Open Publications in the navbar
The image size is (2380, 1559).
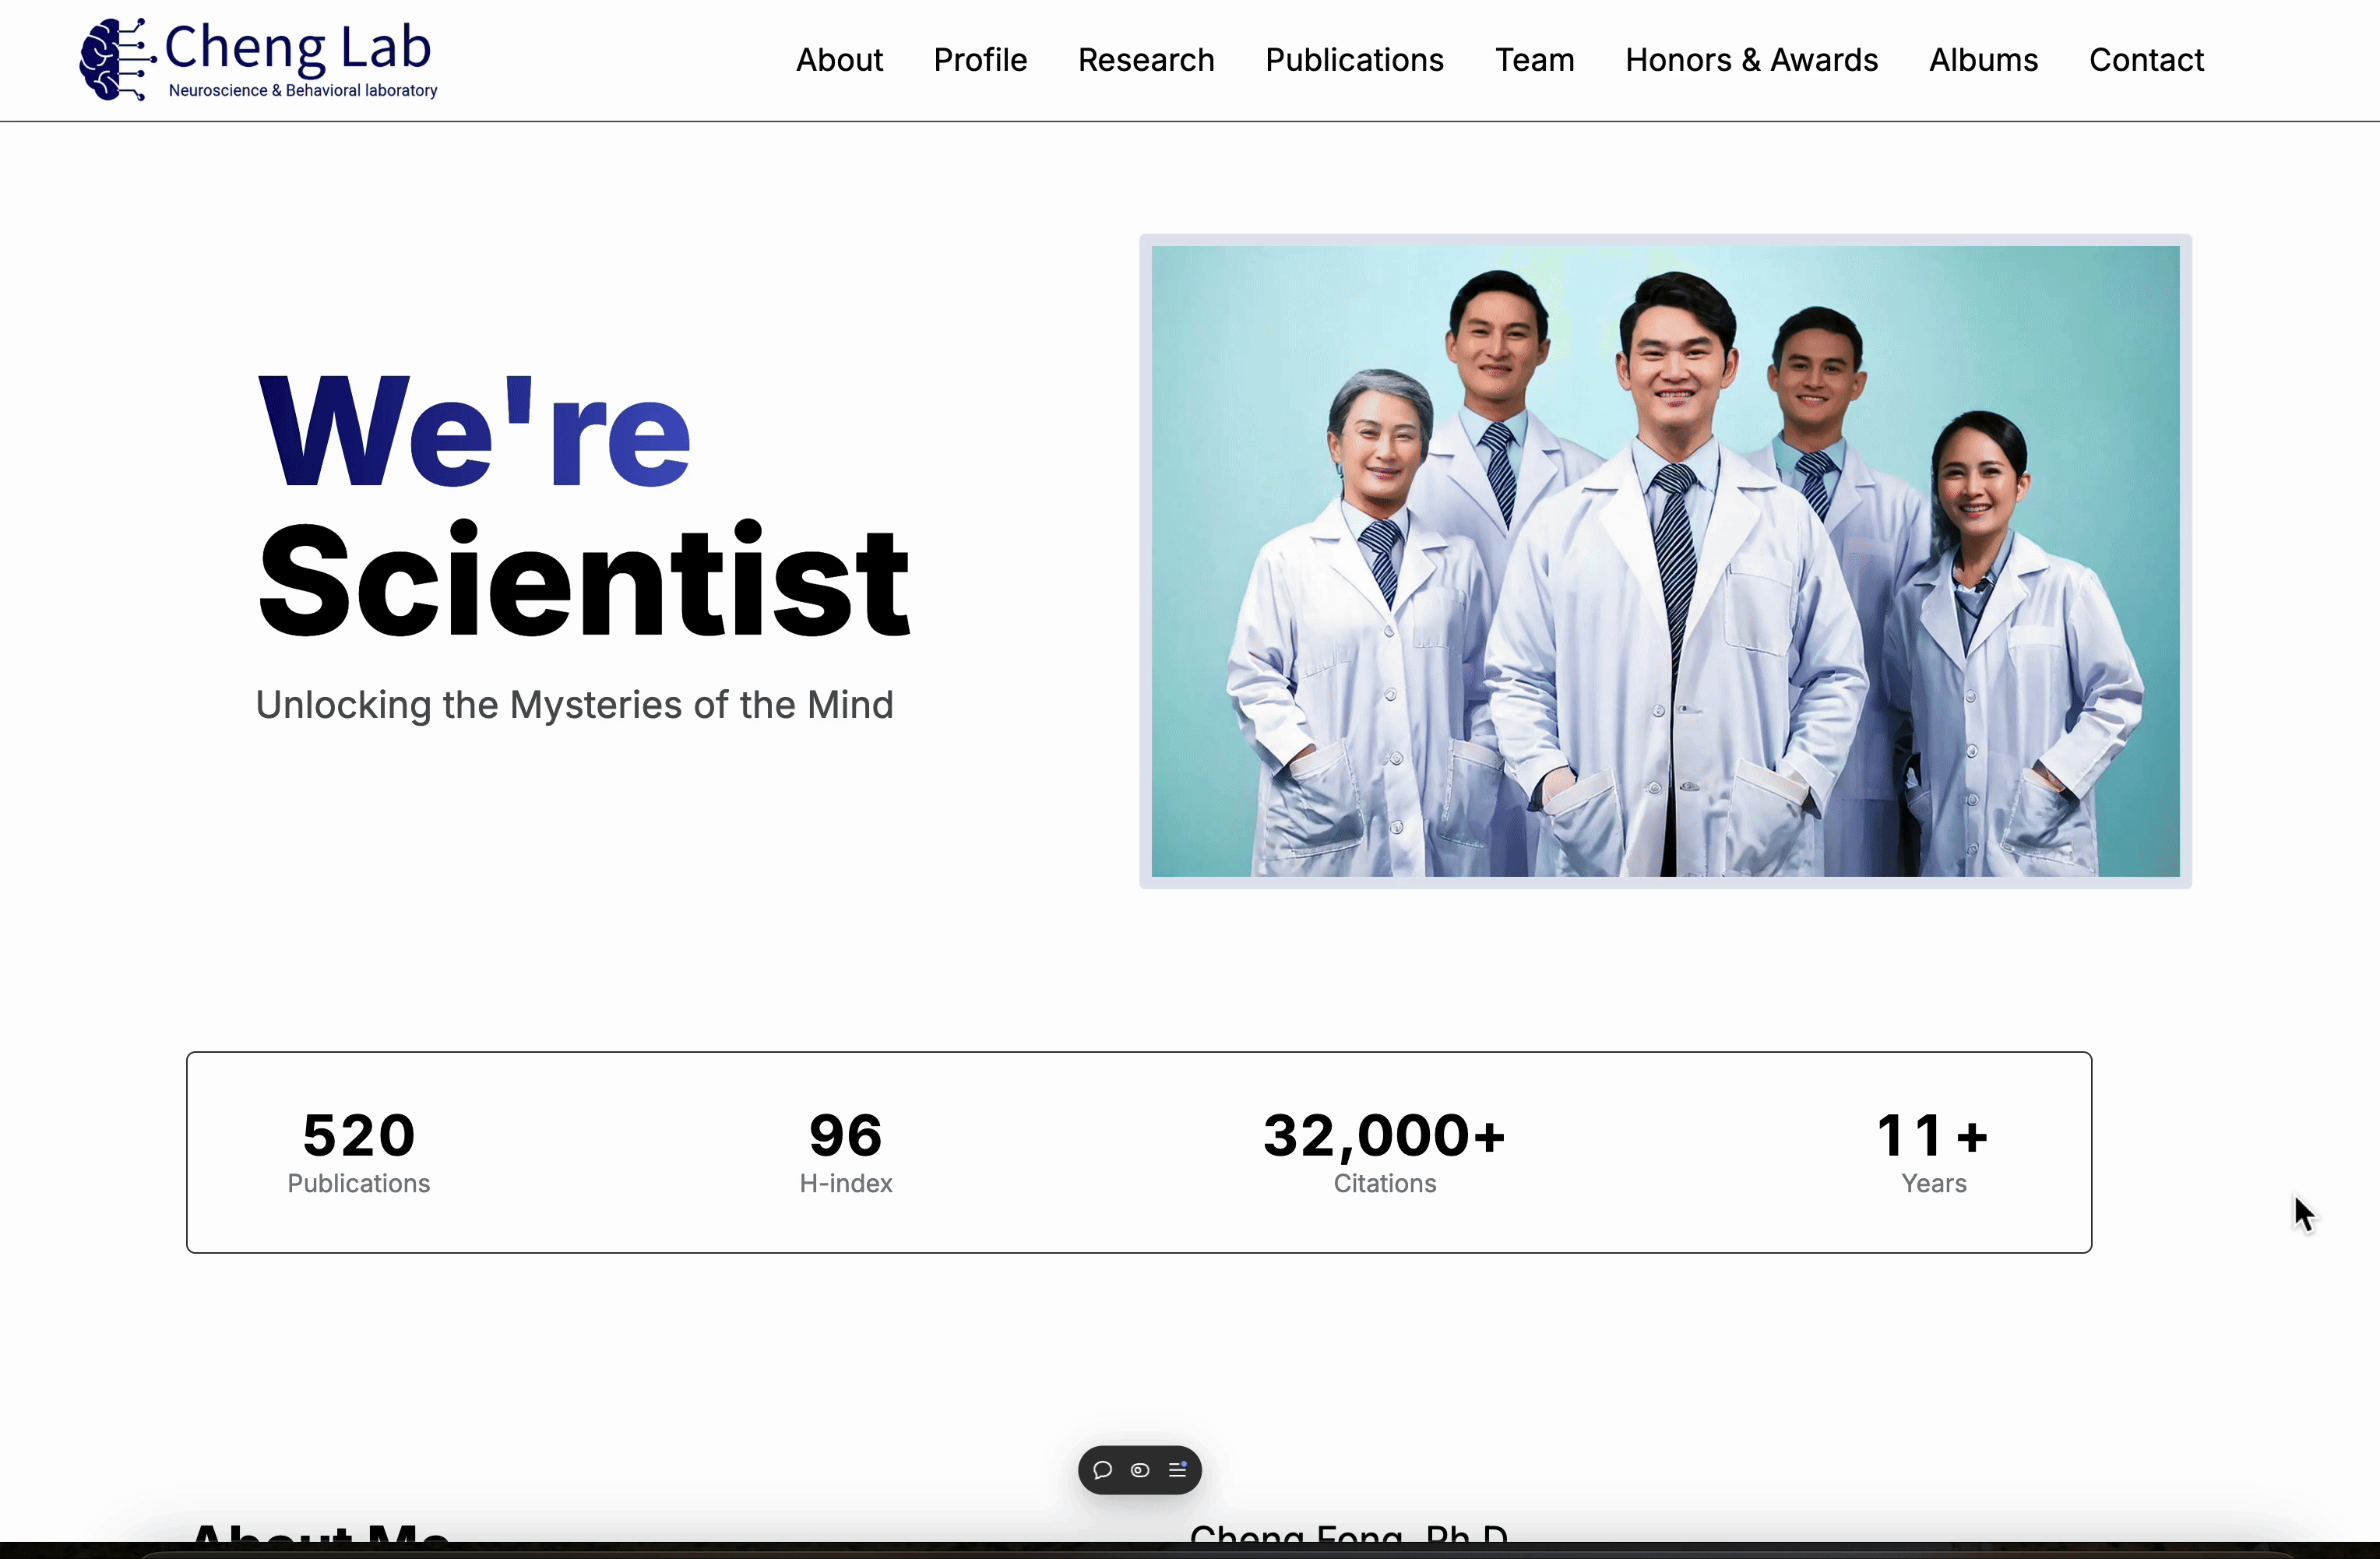(1354, 60)
